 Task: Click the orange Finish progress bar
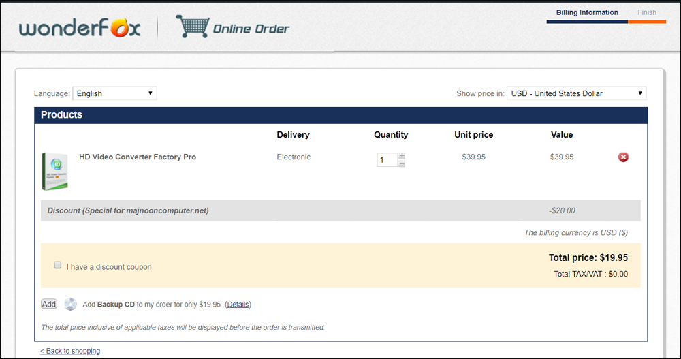click(x=647, y=22)
